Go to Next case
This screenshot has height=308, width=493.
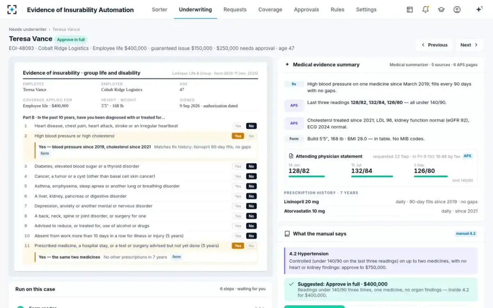tap(469, 45)
